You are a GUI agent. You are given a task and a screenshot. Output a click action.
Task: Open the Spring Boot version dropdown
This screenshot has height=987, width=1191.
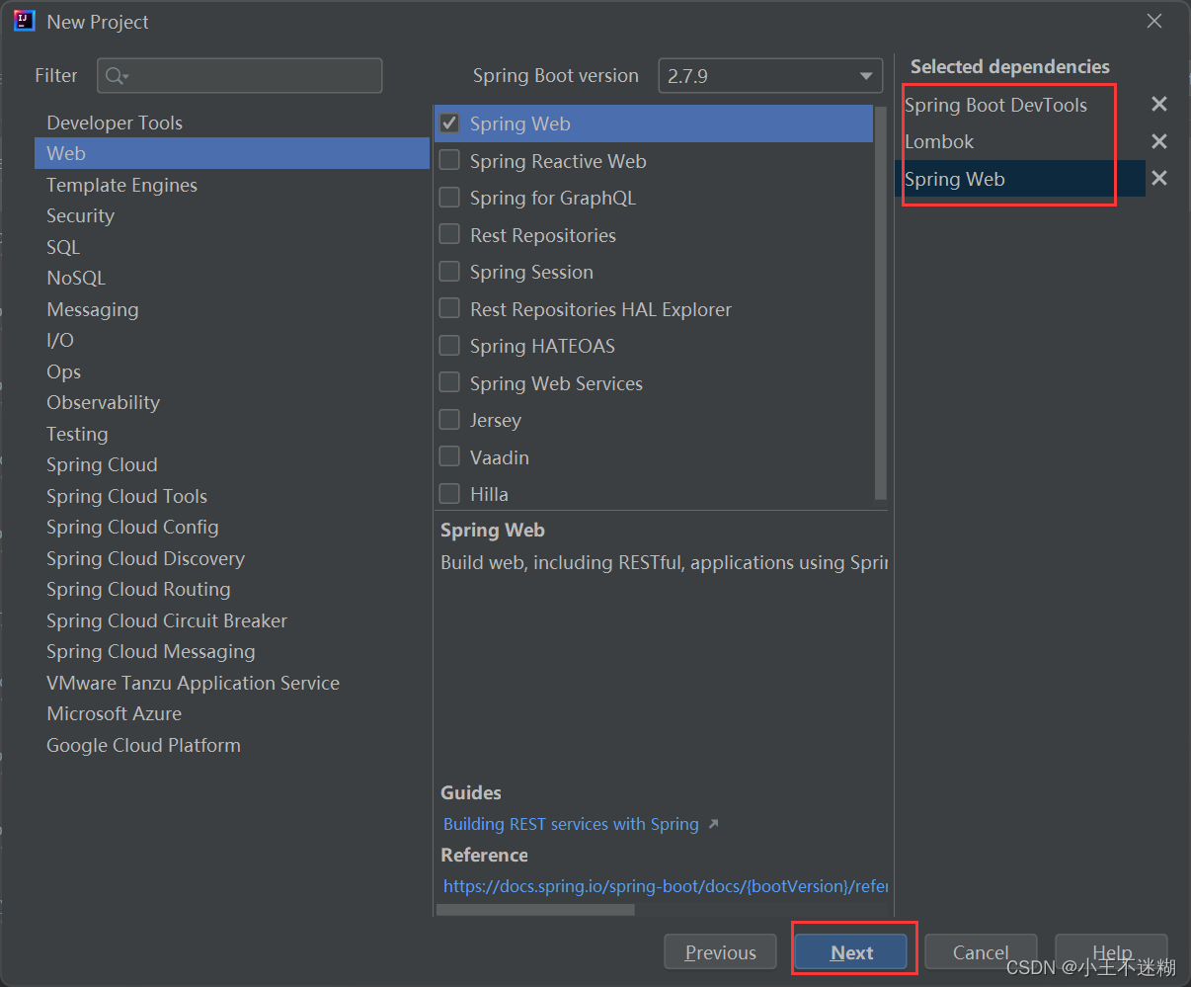tap(770, 76)
